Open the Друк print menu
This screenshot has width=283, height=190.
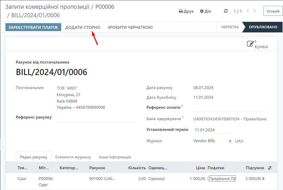tap(186, 11)
